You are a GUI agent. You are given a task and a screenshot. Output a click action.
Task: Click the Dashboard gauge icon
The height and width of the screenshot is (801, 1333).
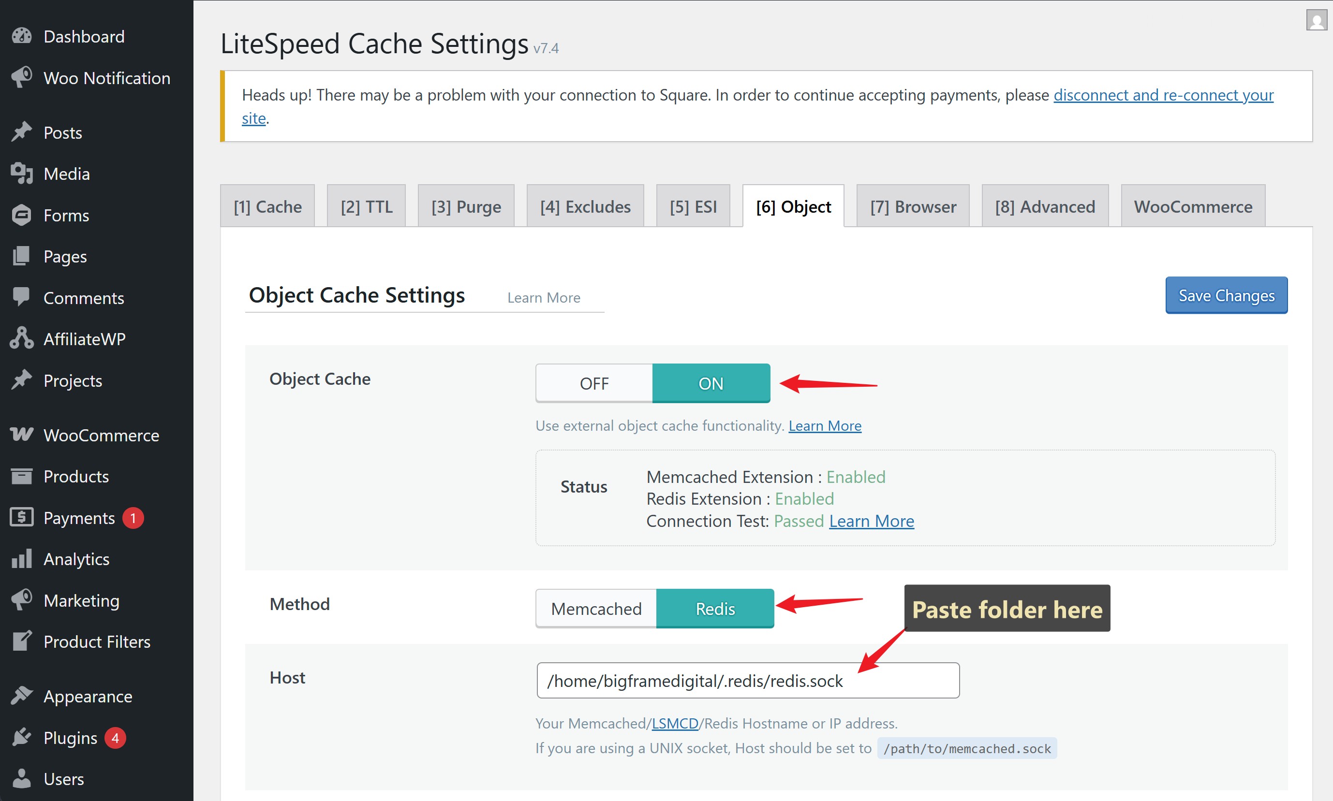(x=22, y=36)
